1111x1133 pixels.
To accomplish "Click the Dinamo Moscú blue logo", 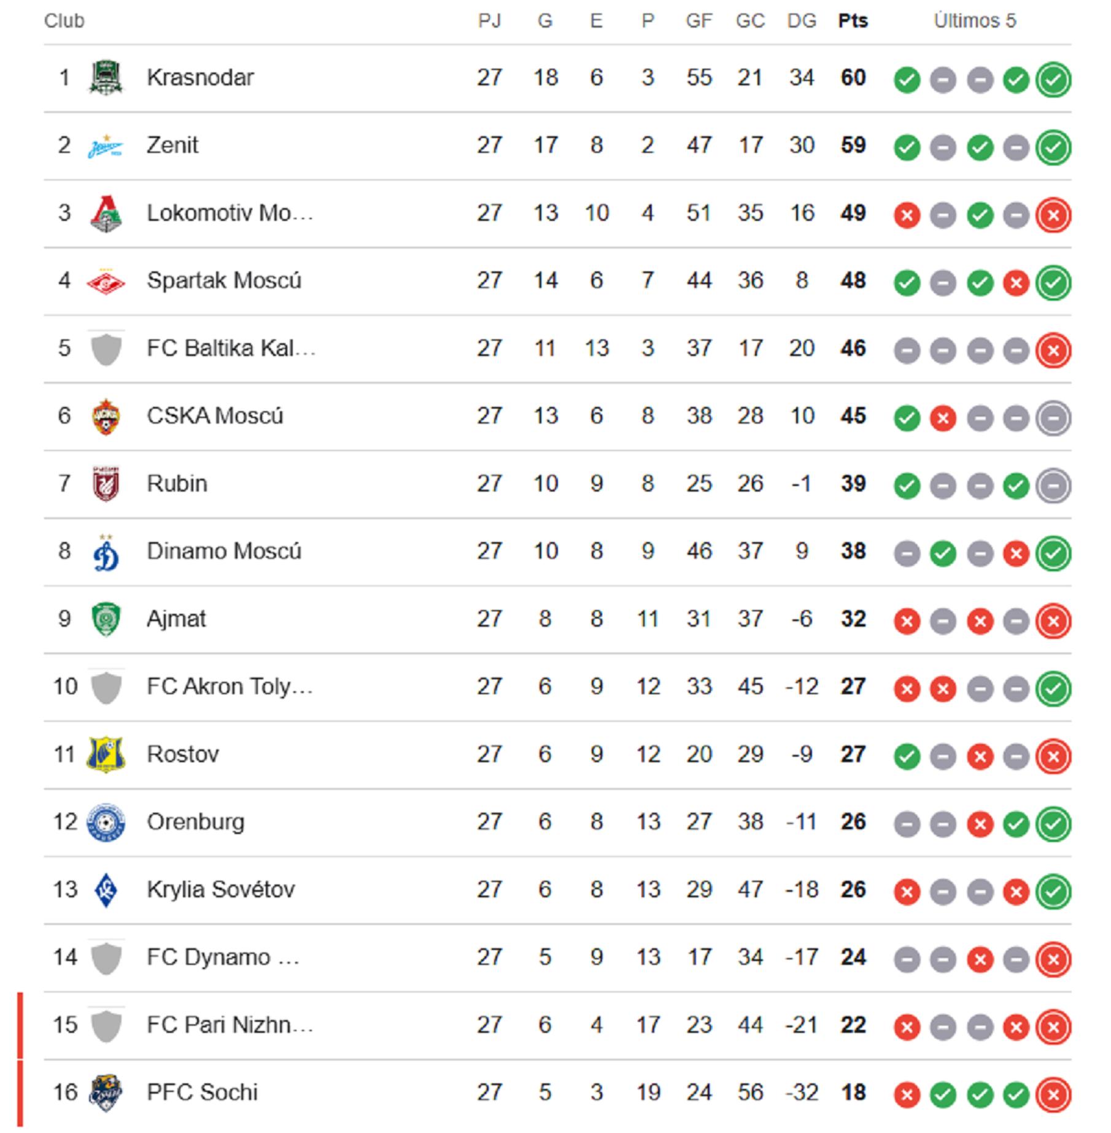I will pyautogui.click(x=106, y=552).
